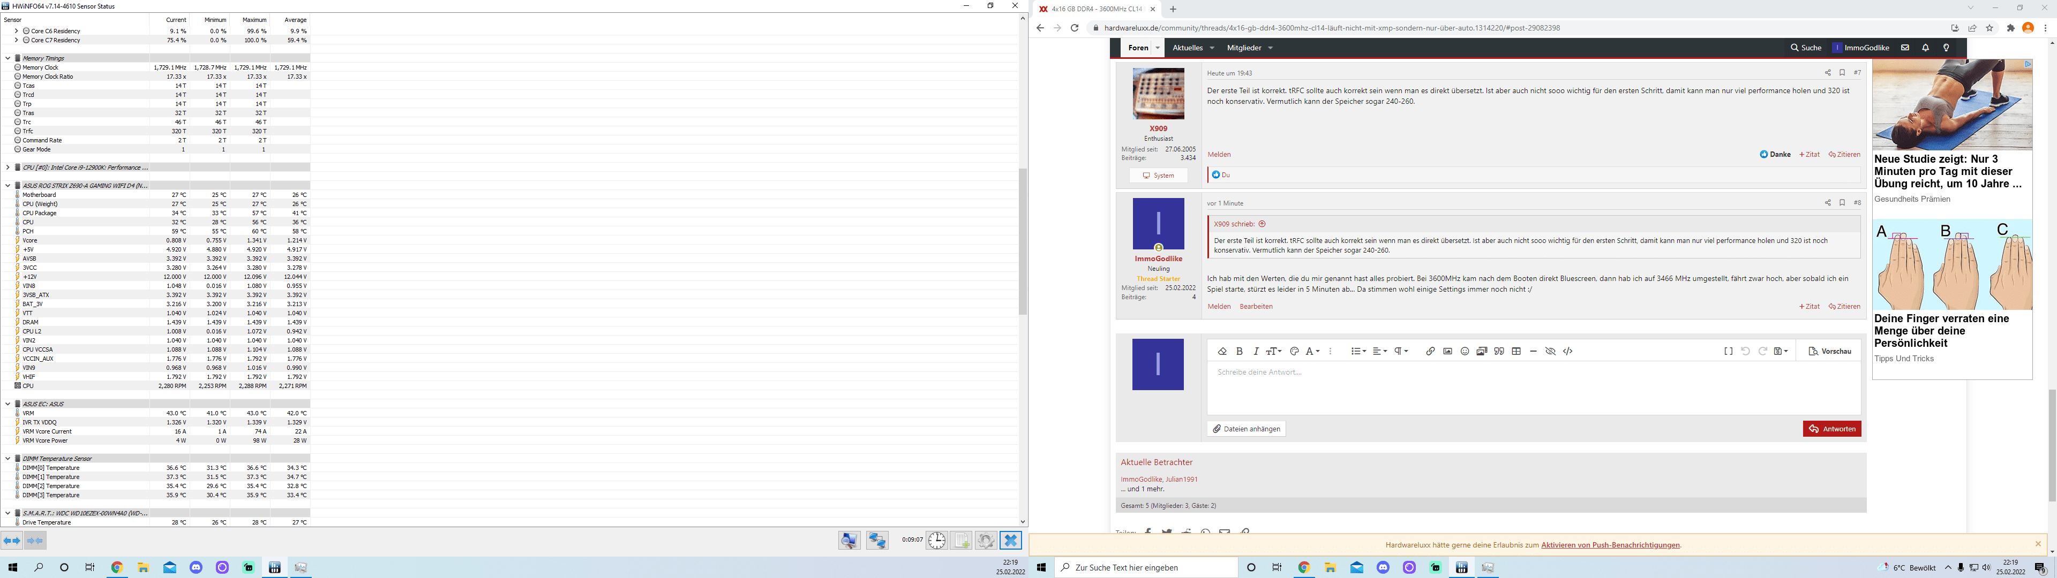The image size is (2057, 578).
Task: Insert an emoji smiley in editor
Action: point(1465,351)
